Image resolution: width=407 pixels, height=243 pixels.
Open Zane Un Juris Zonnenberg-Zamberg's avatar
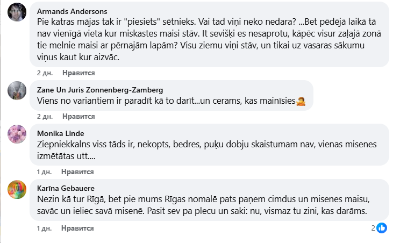click(x=17, y=90)
